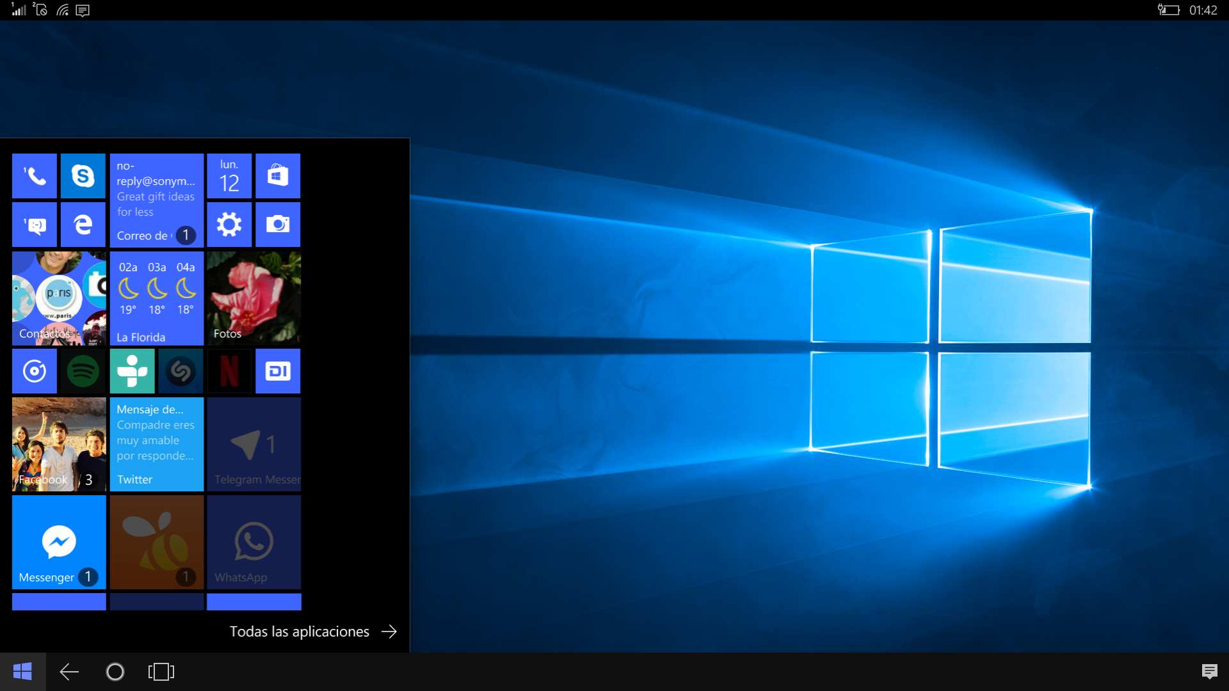Screen dimensions: 1229x691
Task: Launch the Netflix tile
Action: point(229,371)
